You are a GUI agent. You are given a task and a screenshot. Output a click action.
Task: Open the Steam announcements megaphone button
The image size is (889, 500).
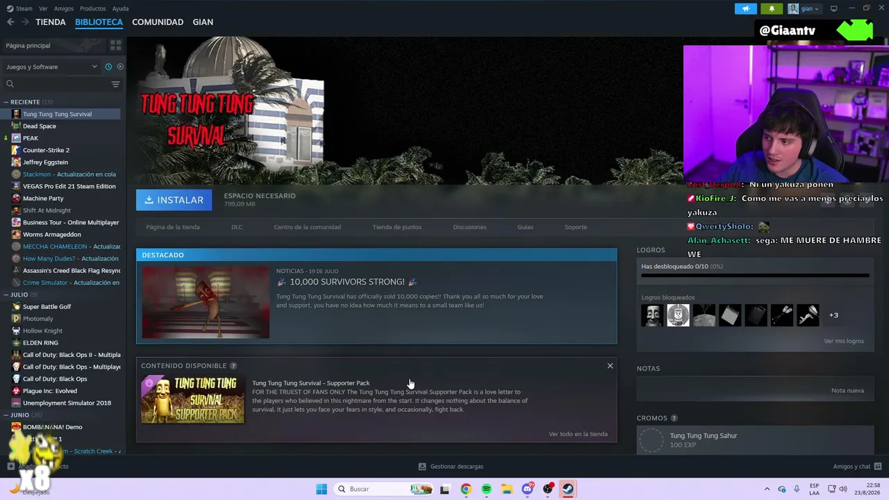[x=746, y=8]
